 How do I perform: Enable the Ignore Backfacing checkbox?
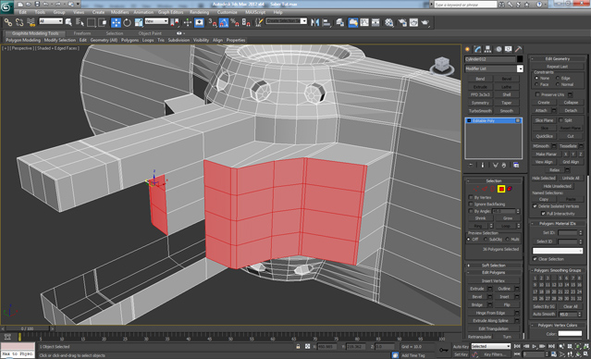pyautogui.click(x=471, y=204)
